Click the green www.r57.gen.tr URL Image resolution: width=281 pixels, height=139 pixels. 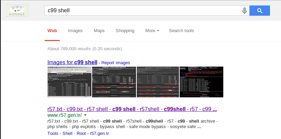point(65,115)
